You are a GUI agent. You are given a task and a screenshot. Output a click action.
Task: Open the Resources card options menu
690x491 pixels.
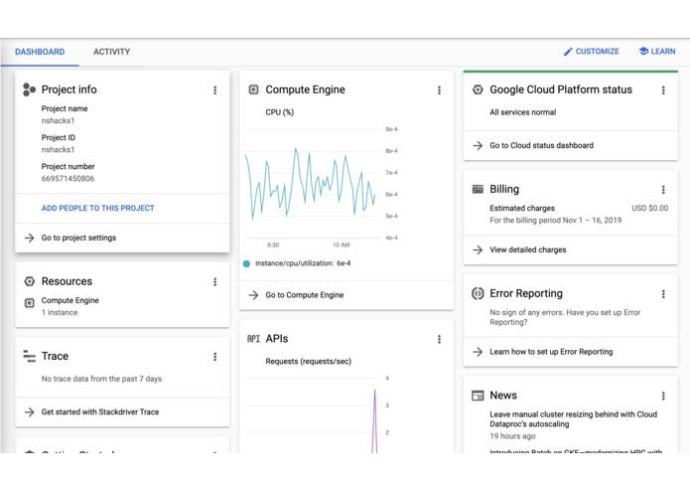click(x=215, y=282)
